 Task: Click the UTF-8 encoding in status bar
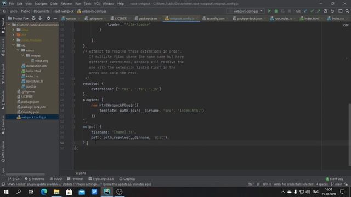[267, 184]
